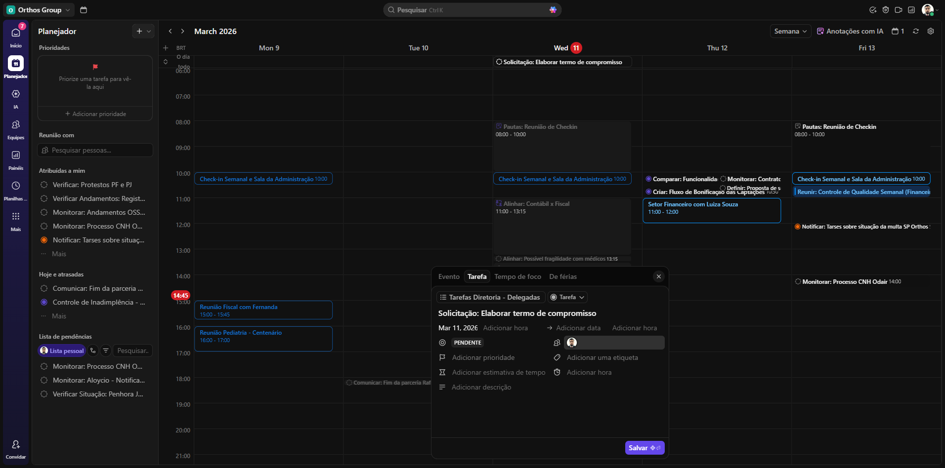Click the calendar sync refresh icon
The height and width of the screenshot is (468, 945).
click(x=916, y=31)
